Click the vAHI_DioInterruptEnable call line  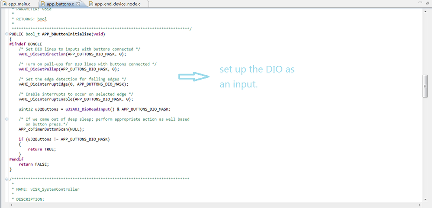coord(76,99)
